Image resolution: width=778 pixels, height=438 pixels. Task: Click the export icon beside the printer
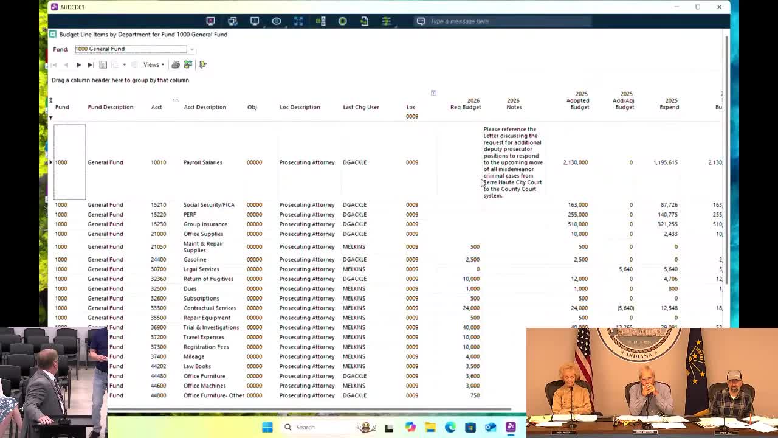[x=188, y=64]
